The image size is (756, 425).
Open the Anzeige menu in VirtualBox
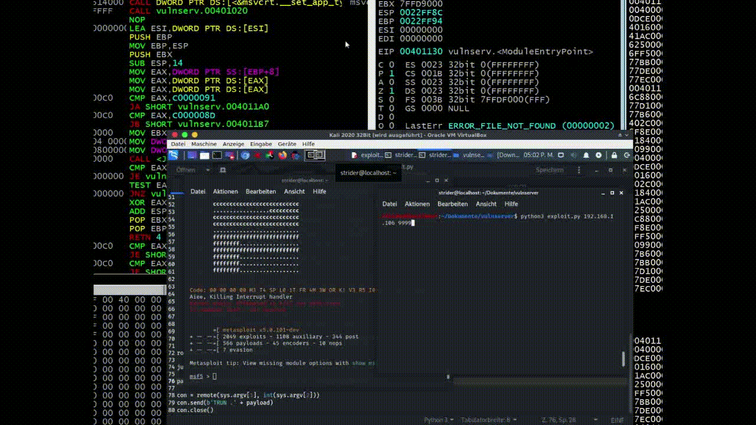pyautogui.click(x=233, y=144)
